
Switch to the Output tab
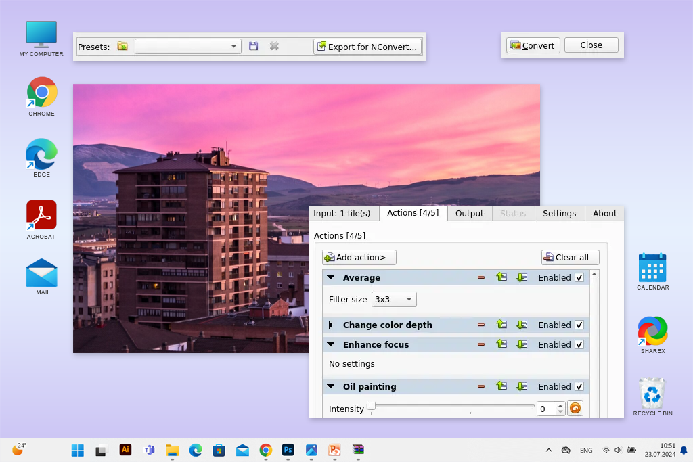(470, 213)
